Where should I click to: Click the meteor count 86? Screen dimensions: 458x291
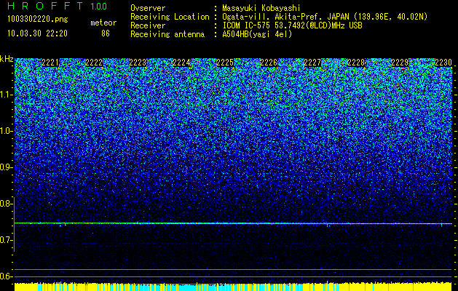pos(106,33)
